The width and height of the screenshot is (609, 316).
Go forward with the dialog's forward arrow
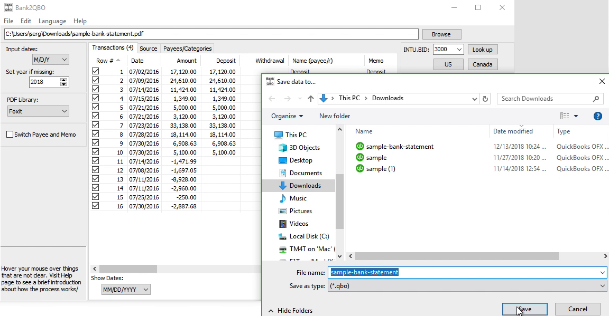pos(287,99)
